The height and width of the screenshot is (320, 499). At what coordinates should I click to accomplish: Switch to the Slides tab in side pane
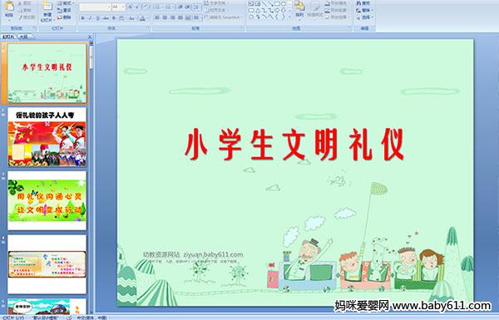8,37
